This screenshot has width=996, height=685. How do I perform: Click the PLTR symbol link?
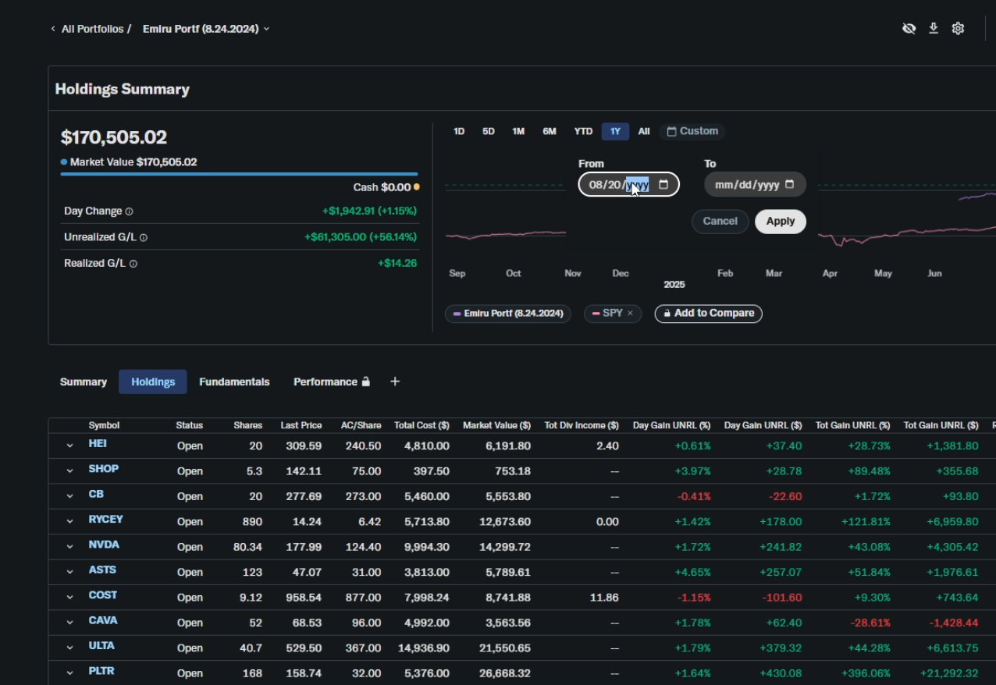point(101,671)
